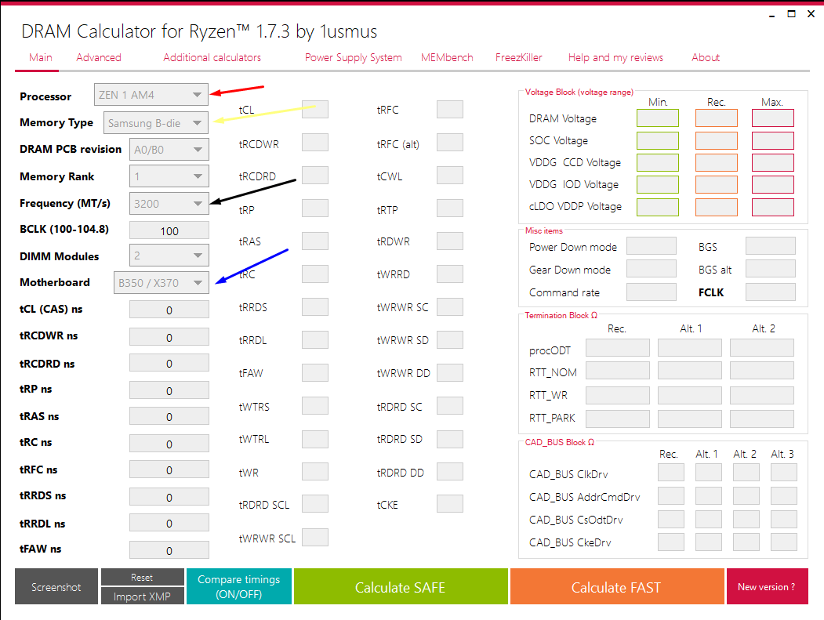Toggle Compare timings (ON/OFF)
Screen dimensions: 824x620
pos(238,586)
